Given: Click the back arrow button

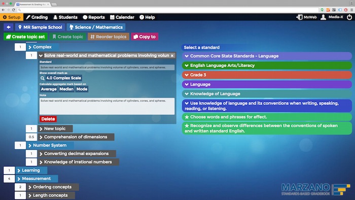Looking at the screenshot, I should click(9, 27).
